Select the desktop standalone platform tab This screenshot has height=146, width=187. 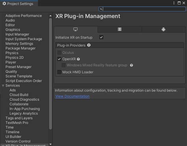tap(76, 29)
